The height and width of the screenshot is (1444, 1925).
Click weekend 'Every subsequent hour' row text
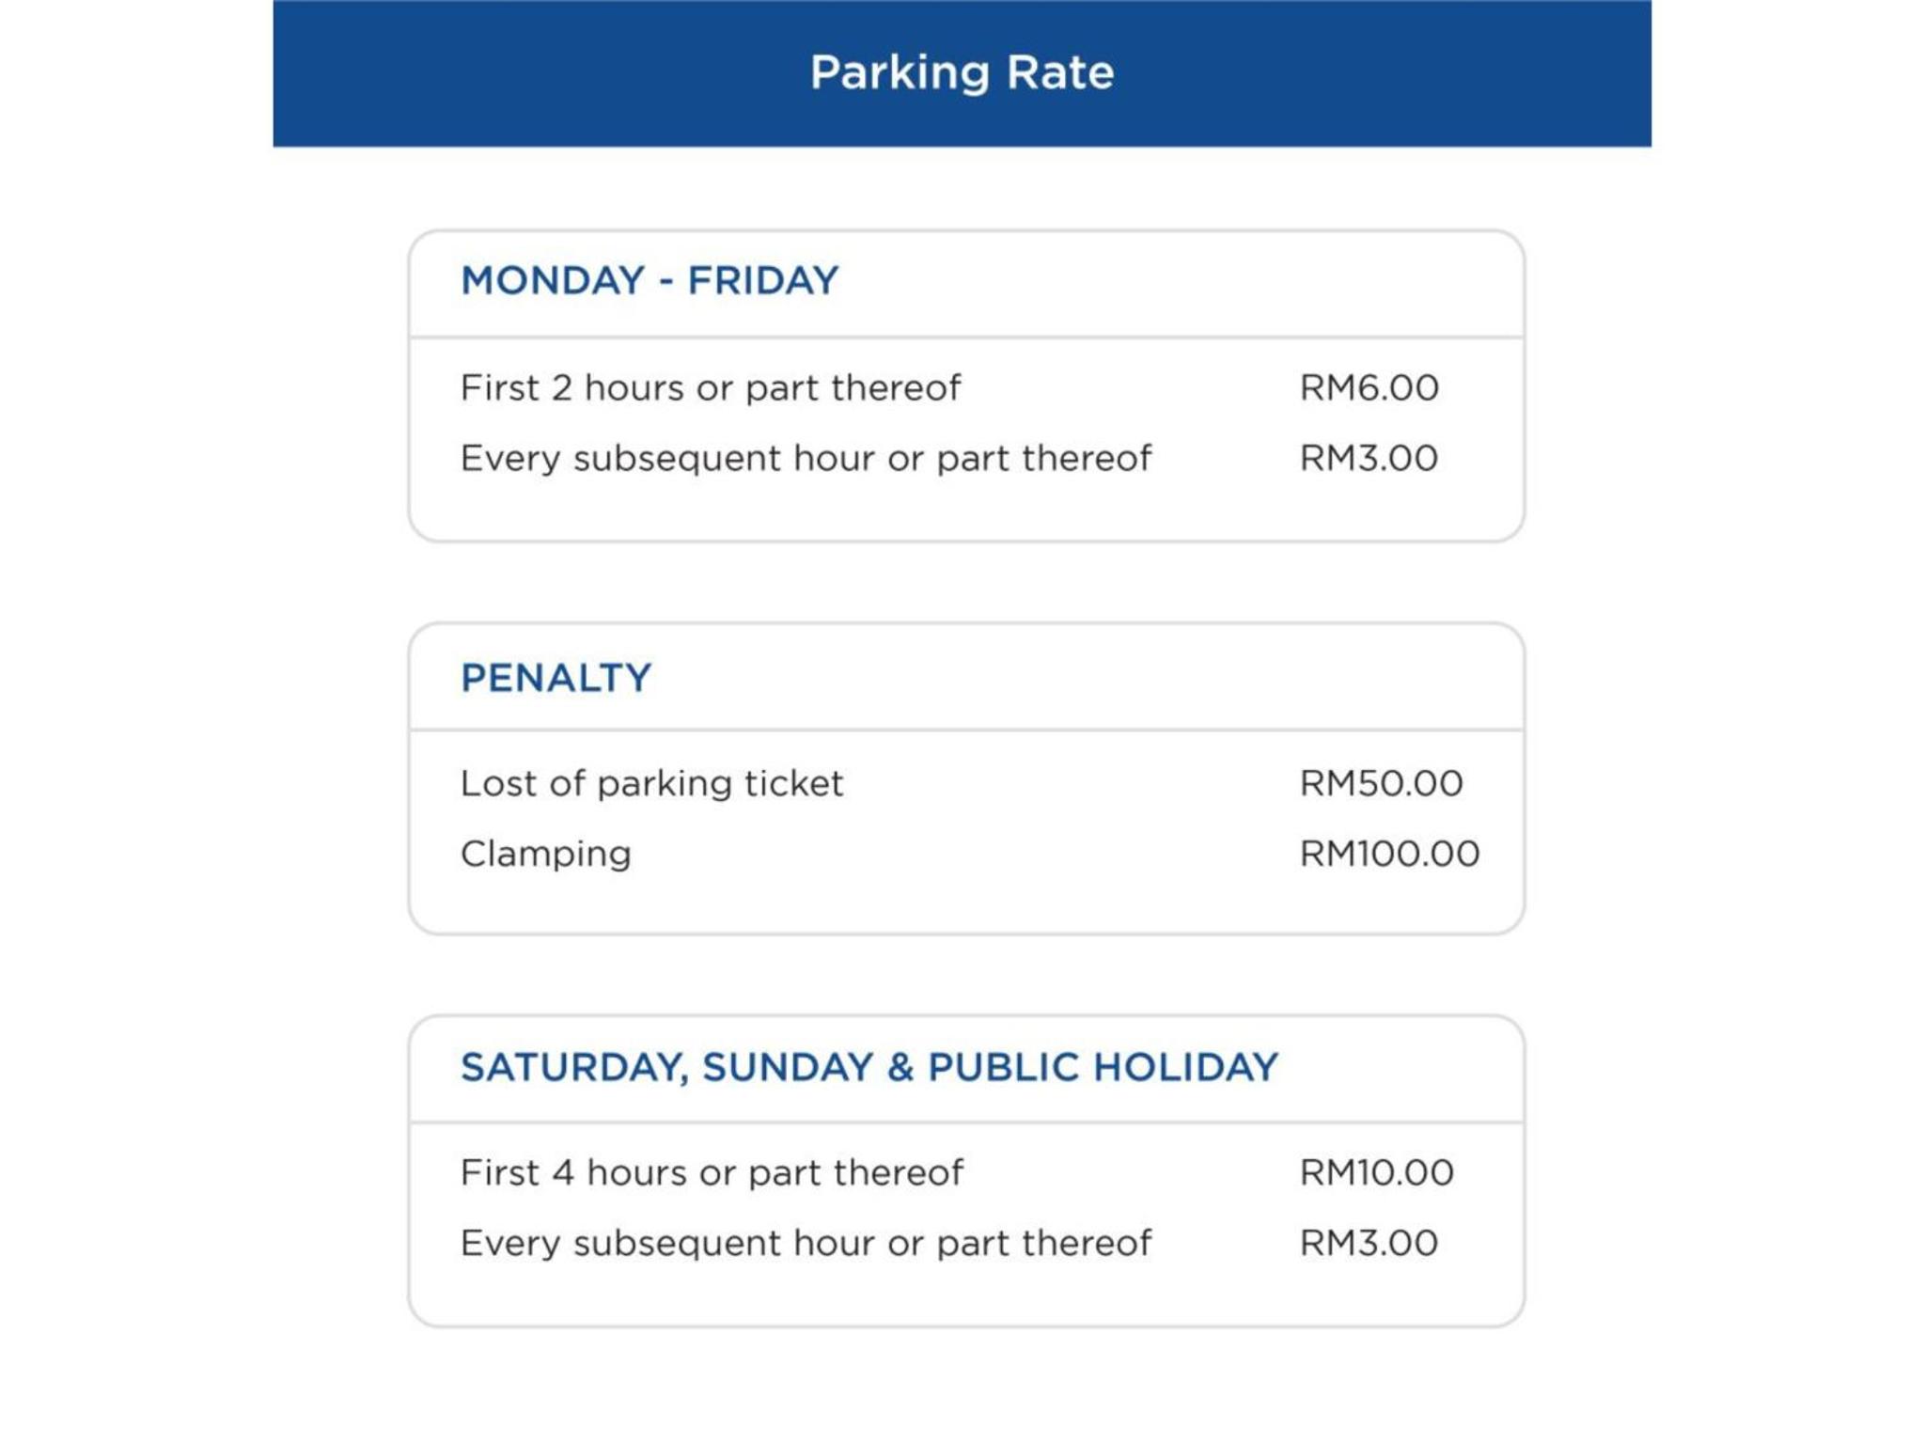[806, 1244]
